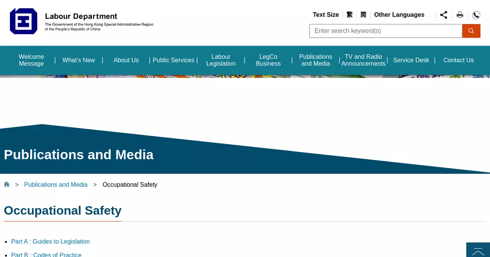This screenshot has width=490, height=257.
Task: Click the printer icon
Action: click(x=460, y=15)
